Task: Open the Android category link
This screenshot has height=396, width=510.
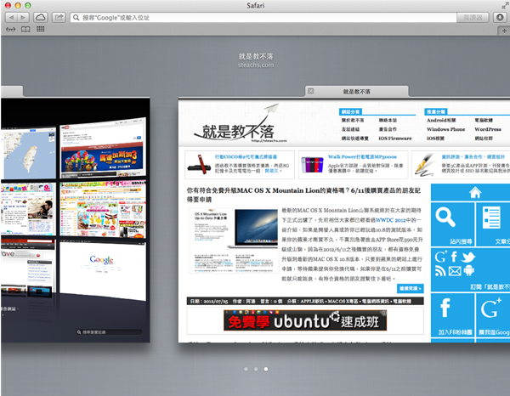Action: pos(441,121)
